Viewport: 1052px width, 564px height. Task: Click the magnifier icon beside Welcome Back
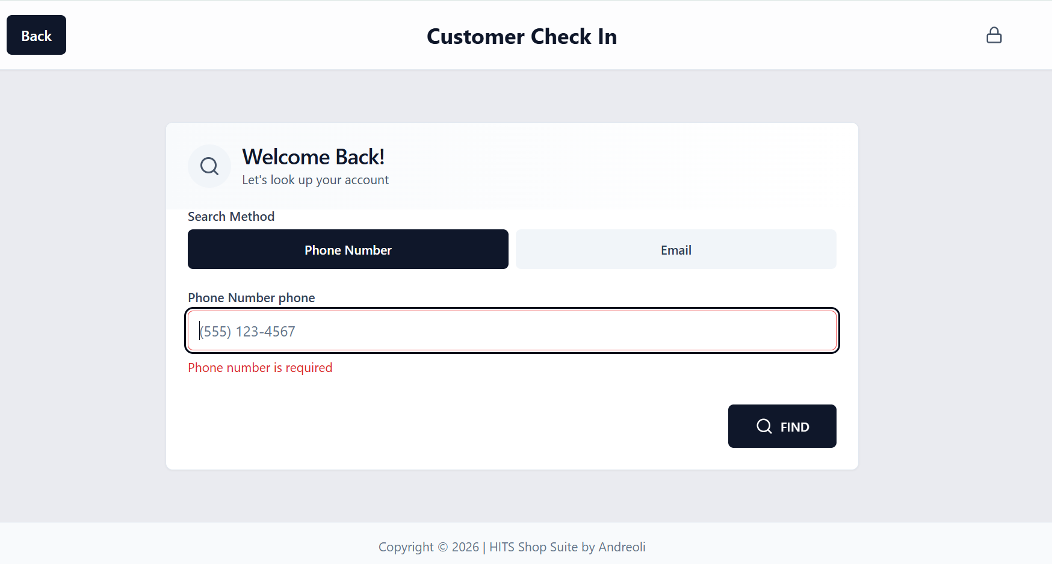click(209, 166)
